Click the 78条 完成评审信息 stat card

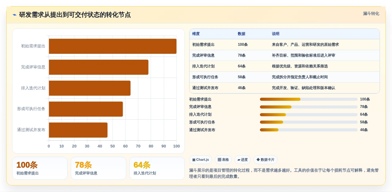(x=98, y=168)
